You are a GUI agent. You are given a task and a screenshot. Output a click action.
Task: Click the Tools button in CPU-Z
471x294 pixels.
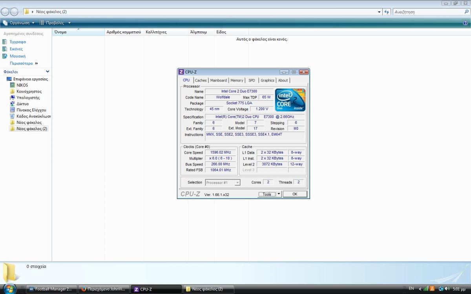coord(267,194)
